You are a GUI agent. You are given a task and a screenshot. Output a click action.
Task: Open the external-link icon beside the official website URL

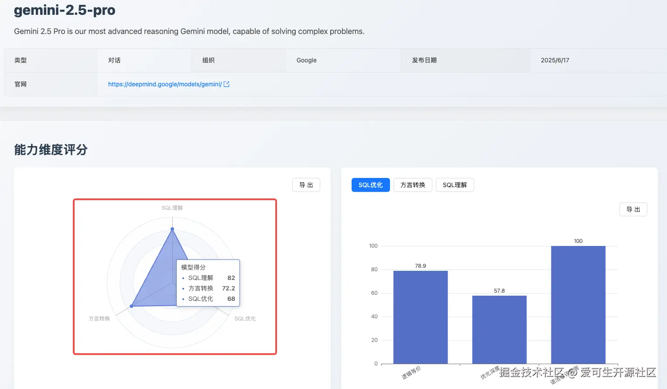click(x=226, y=84)
